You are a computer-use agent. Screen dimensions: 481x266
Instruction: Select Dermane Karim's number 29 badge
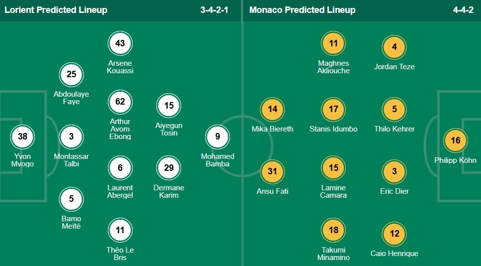pyautogui.click(x=169, y=168)
